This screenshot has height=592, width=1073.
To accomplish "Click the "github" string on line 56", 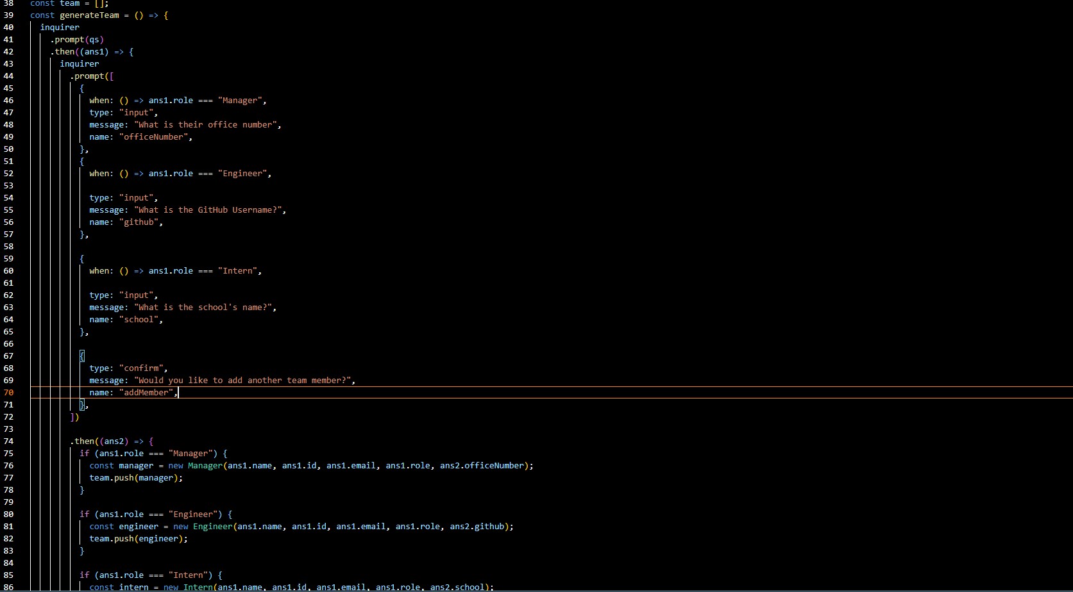I will click(x=139, y=222).
